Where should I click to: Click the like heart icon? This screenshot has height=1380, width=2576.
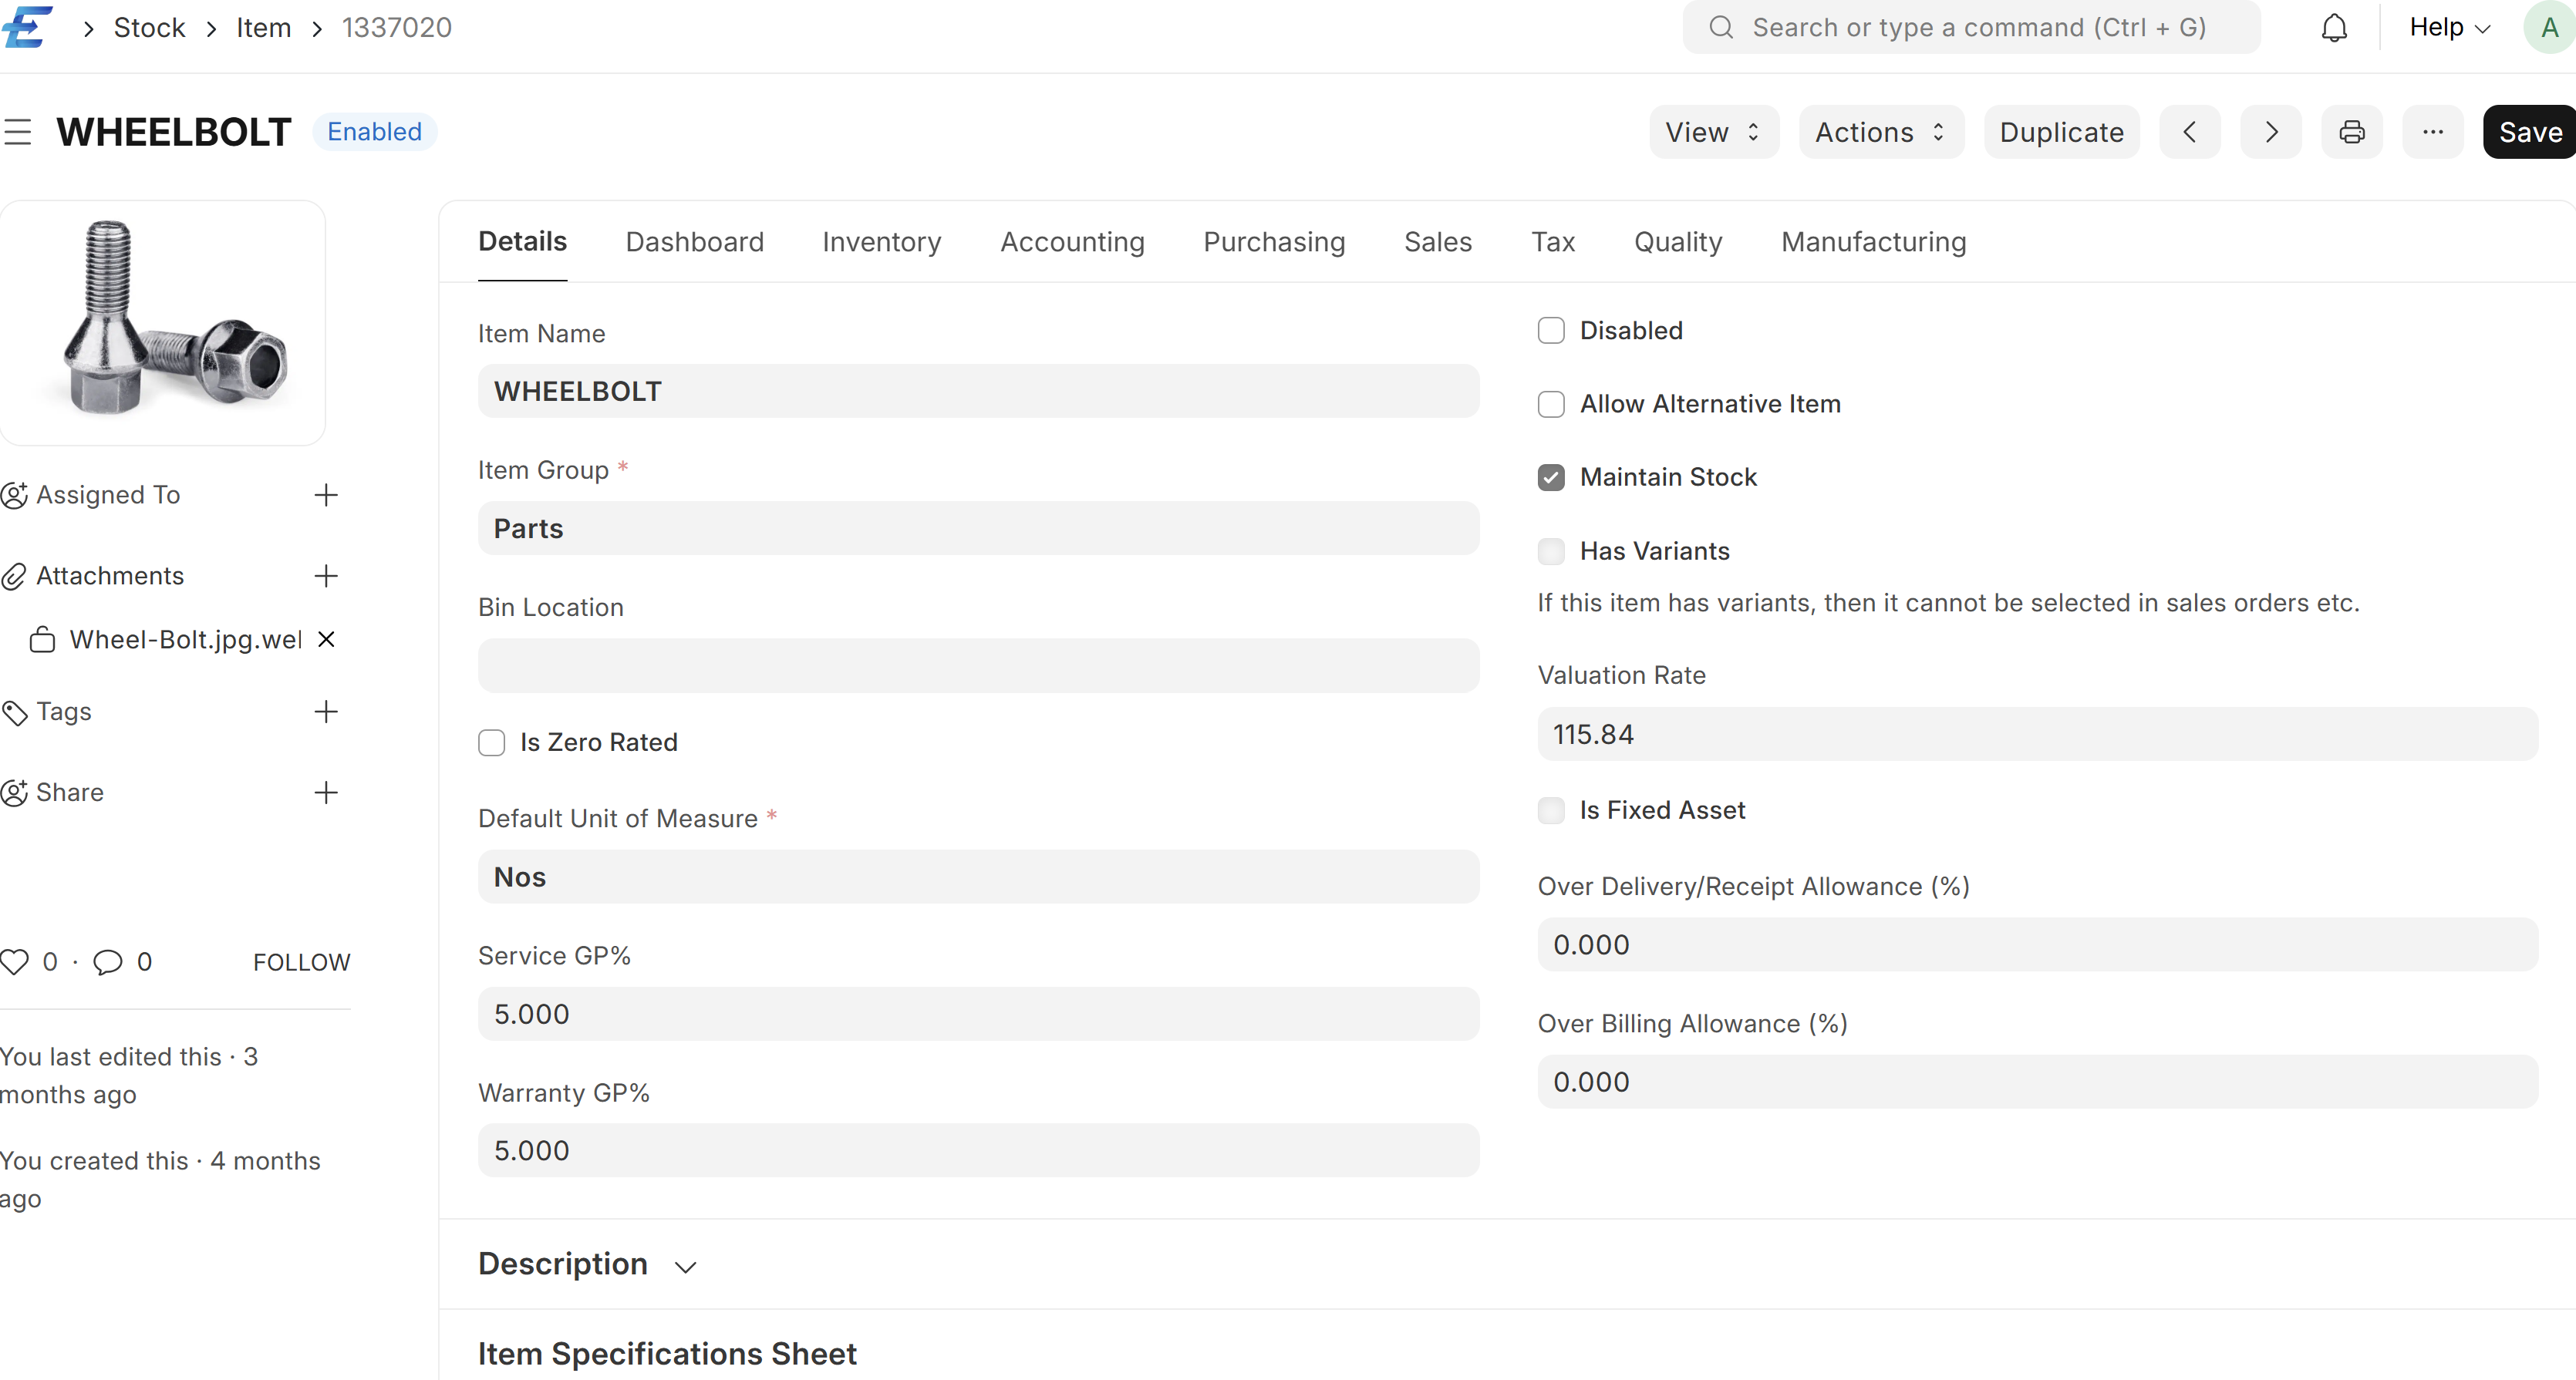coord(15,961)
